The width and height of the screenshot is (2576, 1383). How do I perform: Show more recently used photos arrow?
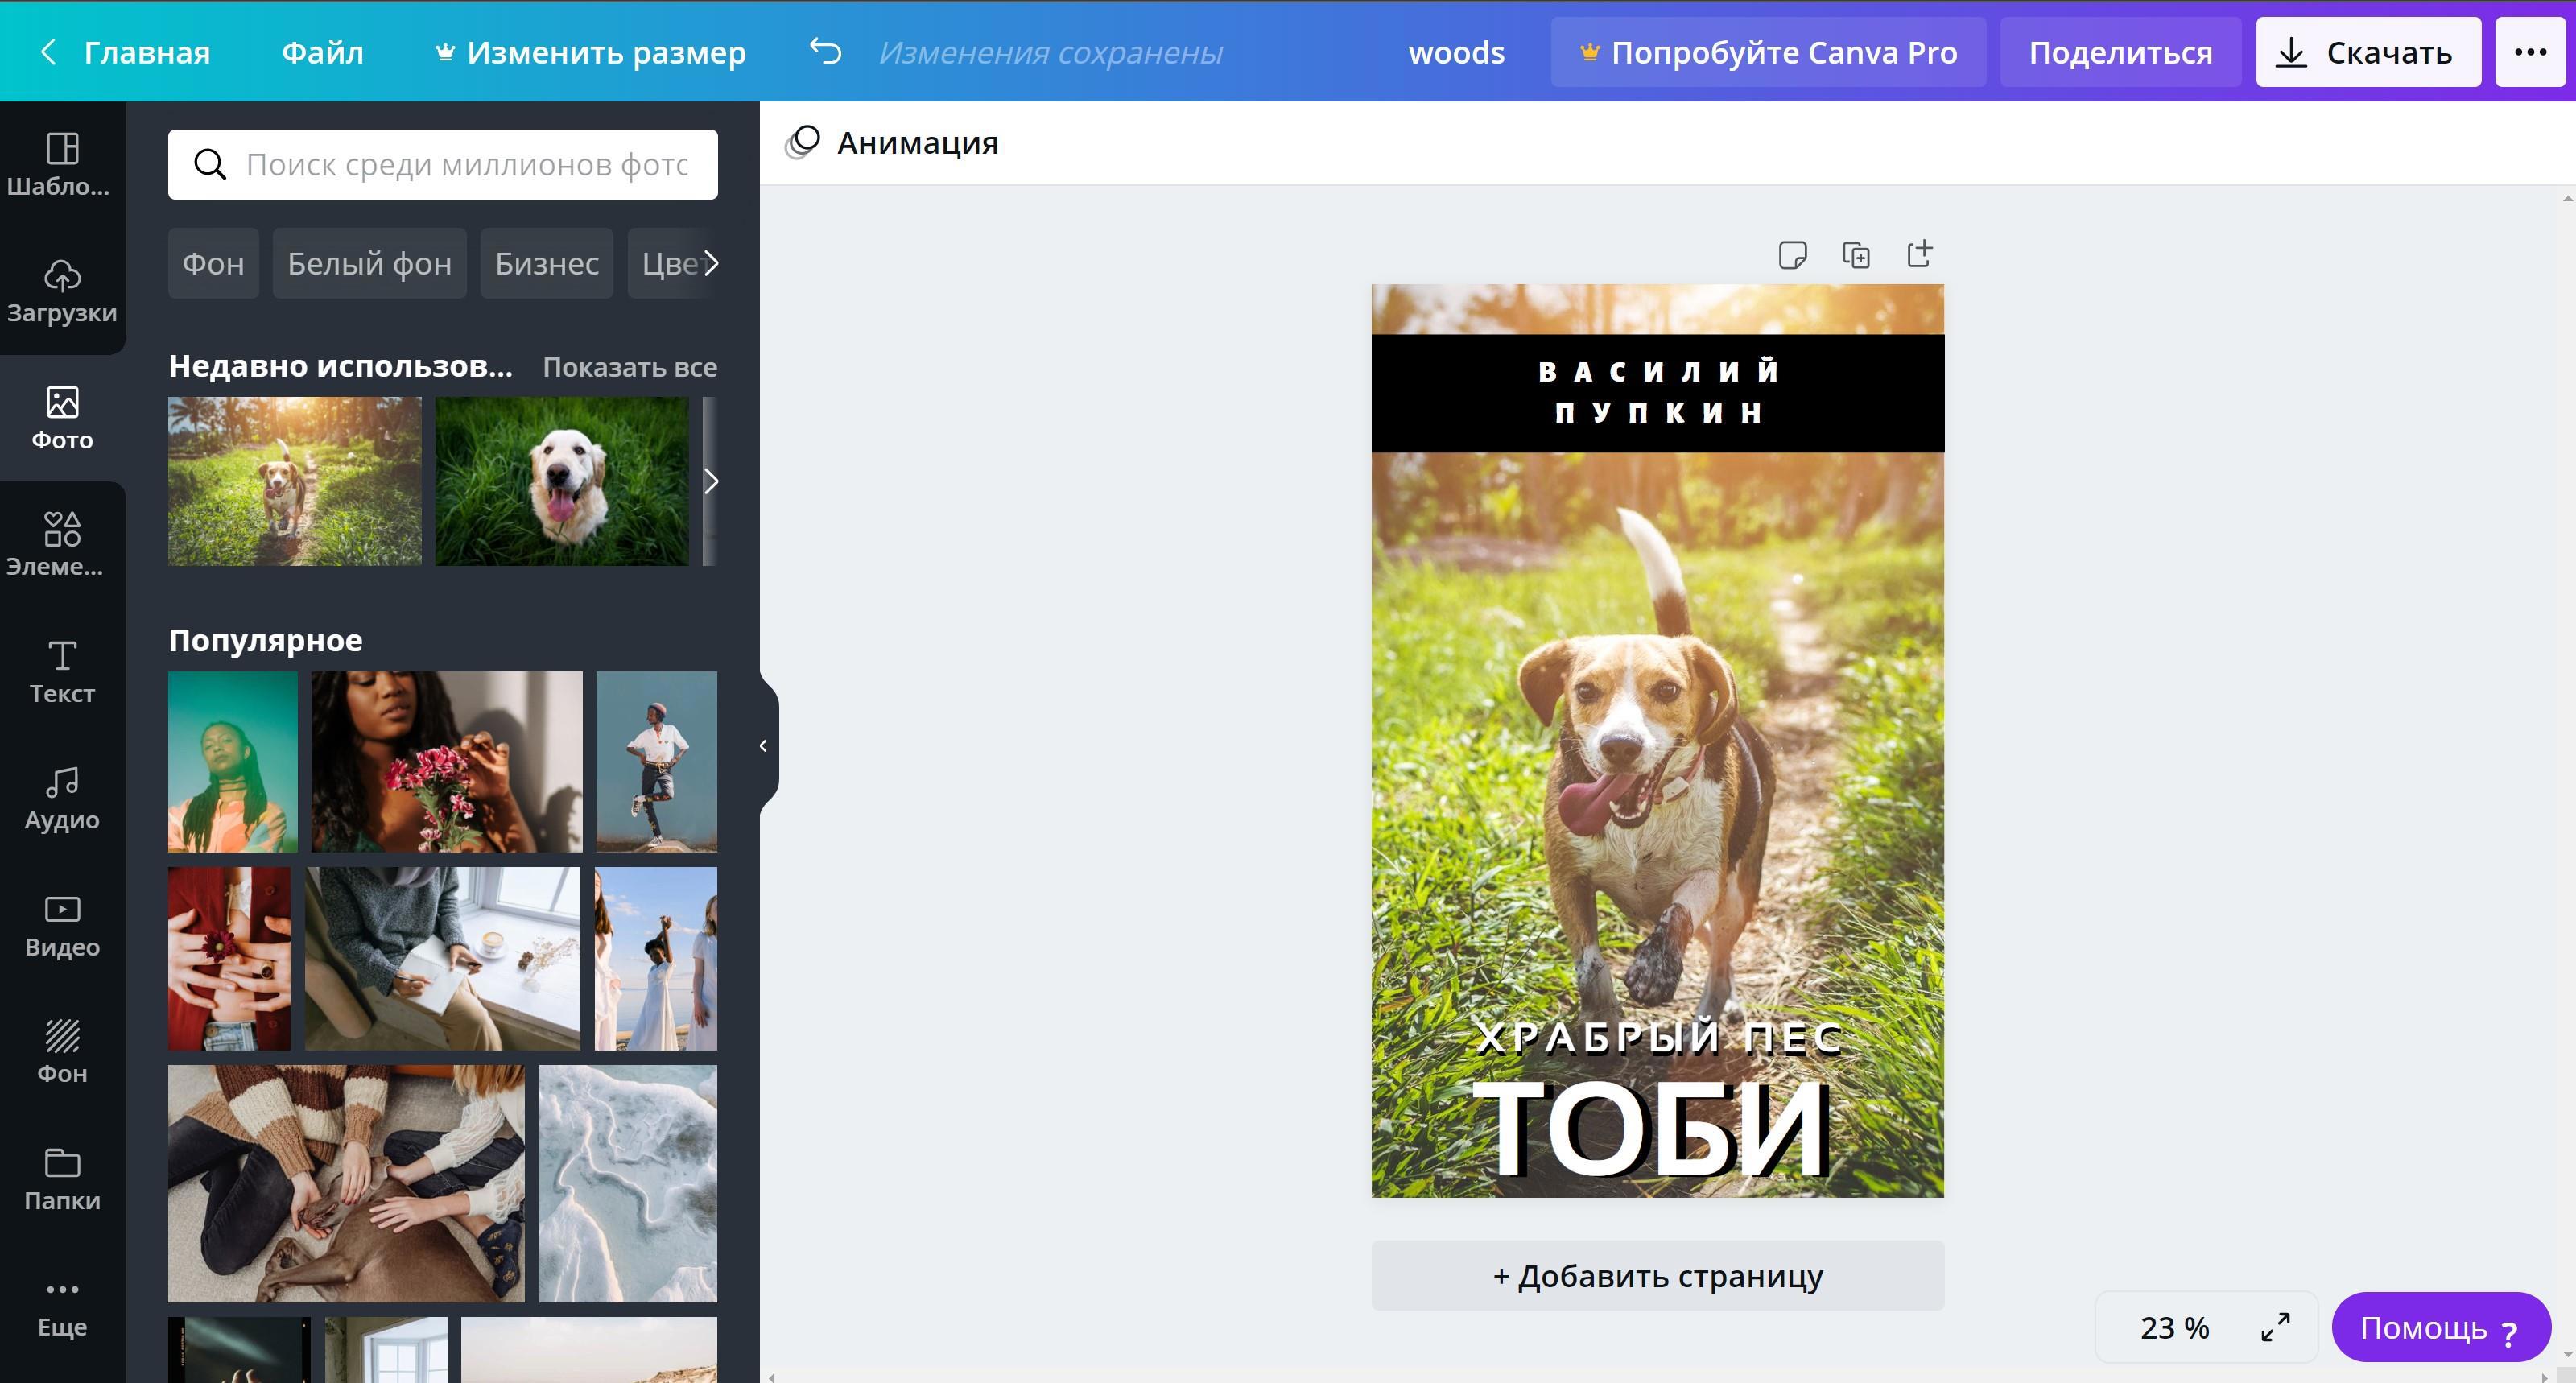pos(711,481)
